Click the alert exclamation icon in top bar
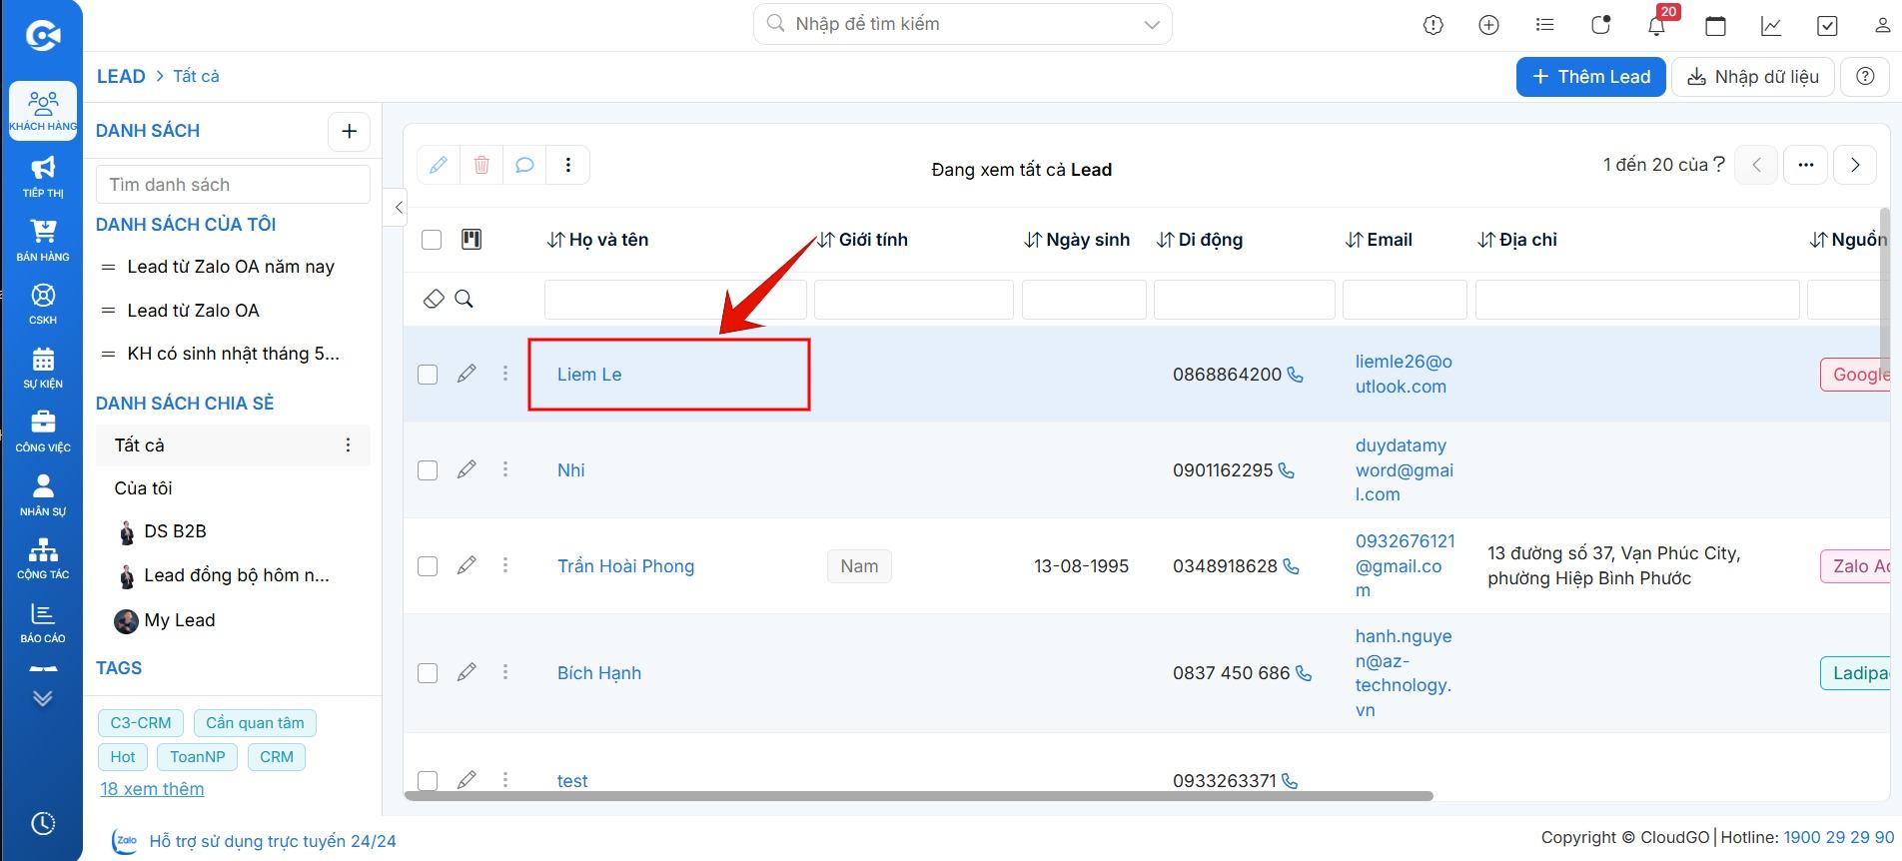1902x861 pixels. tap(1433, 26)
